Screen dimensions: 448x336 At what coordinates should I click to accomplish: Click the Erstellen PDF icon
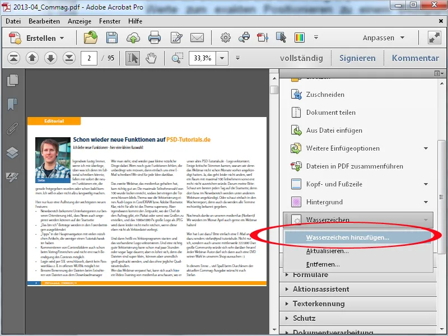pyautogui.click(x=15, y=38)
